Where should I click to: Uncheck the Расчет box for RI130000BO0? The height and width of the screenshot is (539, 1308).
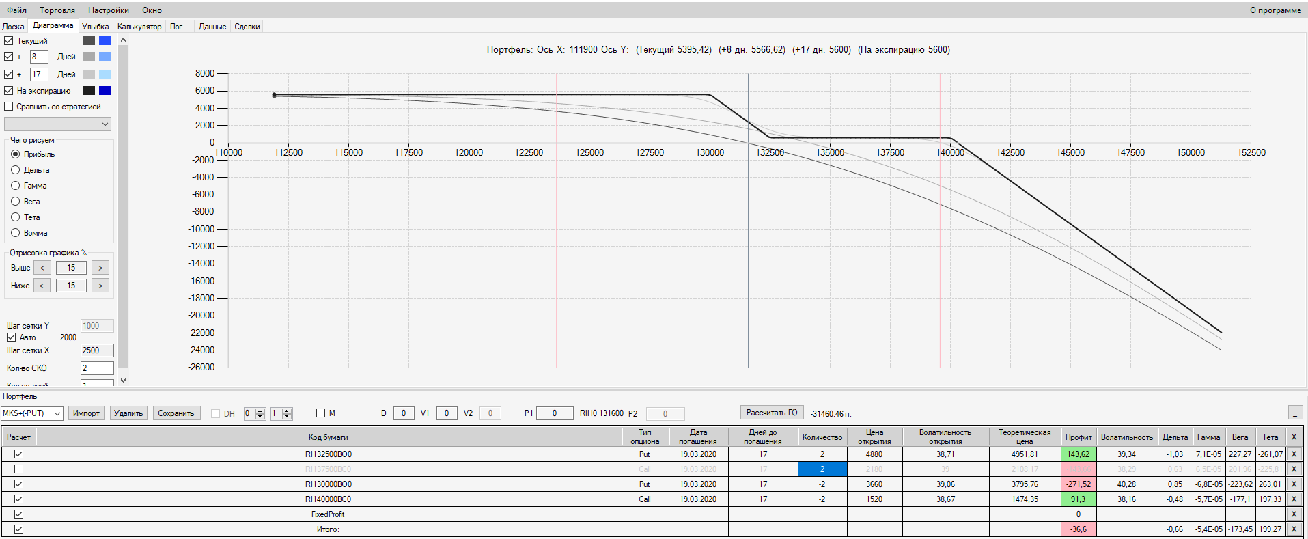(x=19, y=484)
